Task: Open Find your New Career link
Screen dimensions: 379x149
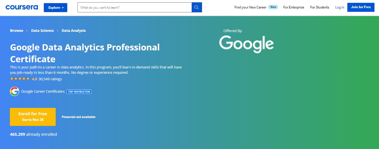Action: (x=250, y=7)
